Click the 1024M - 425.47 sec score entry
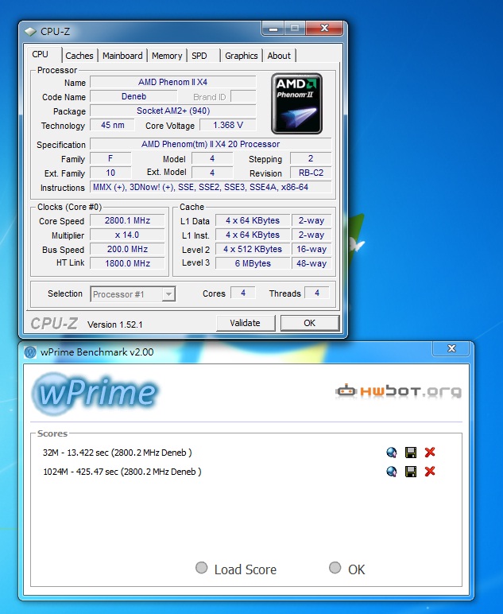Screen dimensions: 503x614 click(x=122, y=472)
